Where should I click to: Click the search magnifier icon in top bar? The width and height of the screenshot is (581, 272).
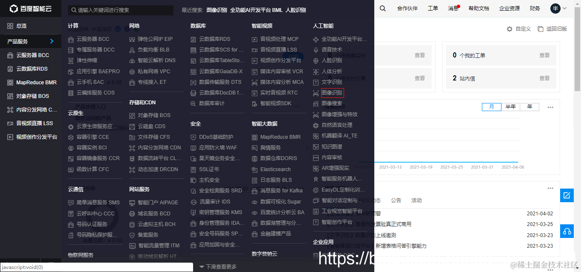click(x=382, y=8)
